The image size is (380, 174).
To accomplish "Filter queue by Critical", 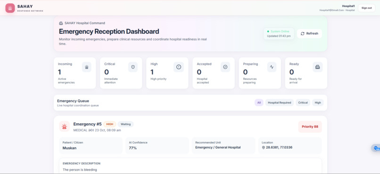I will 303,103.
